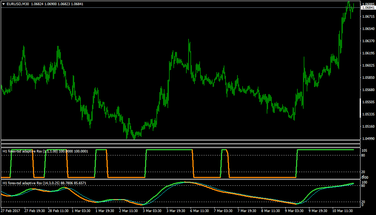Click the 1 Mar 19:30 time label
The image size is (376, 215).
105,211
